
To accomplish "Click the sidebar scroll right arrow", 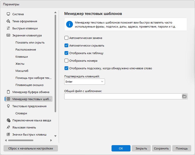I will coord(51,140).
